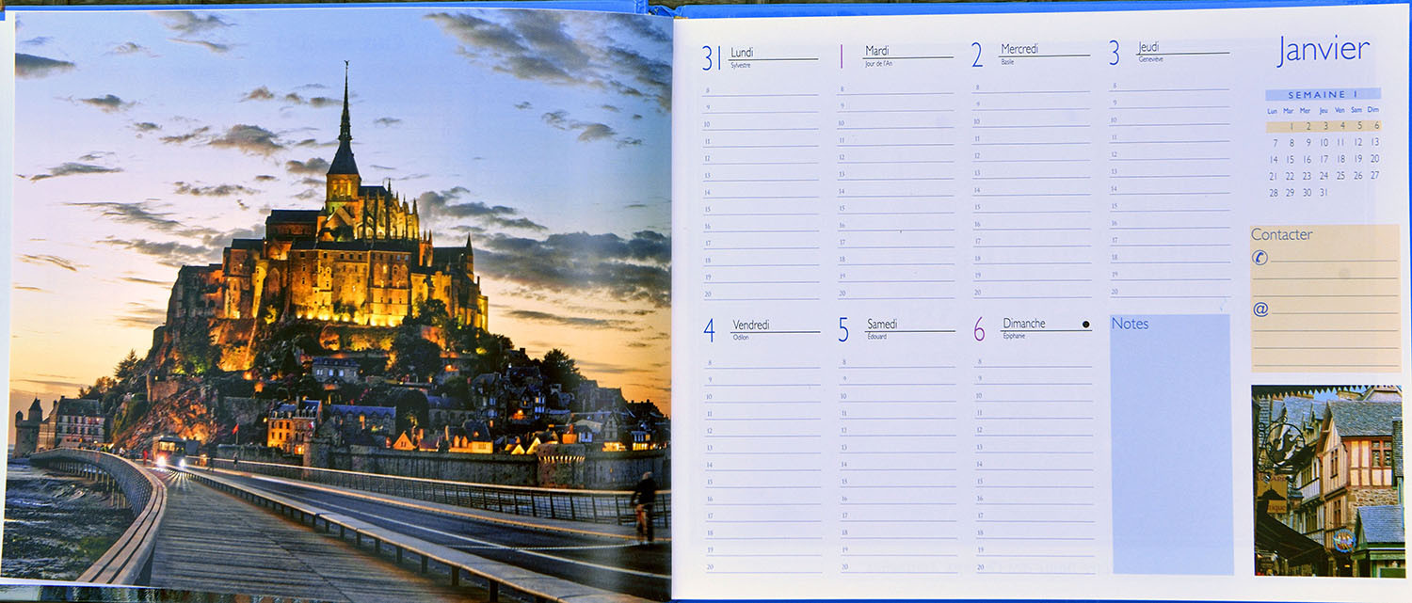Click the highlighted week row in mini calendar
The width and height of the screenshot is (1412, 603).
pos(1323,126)
